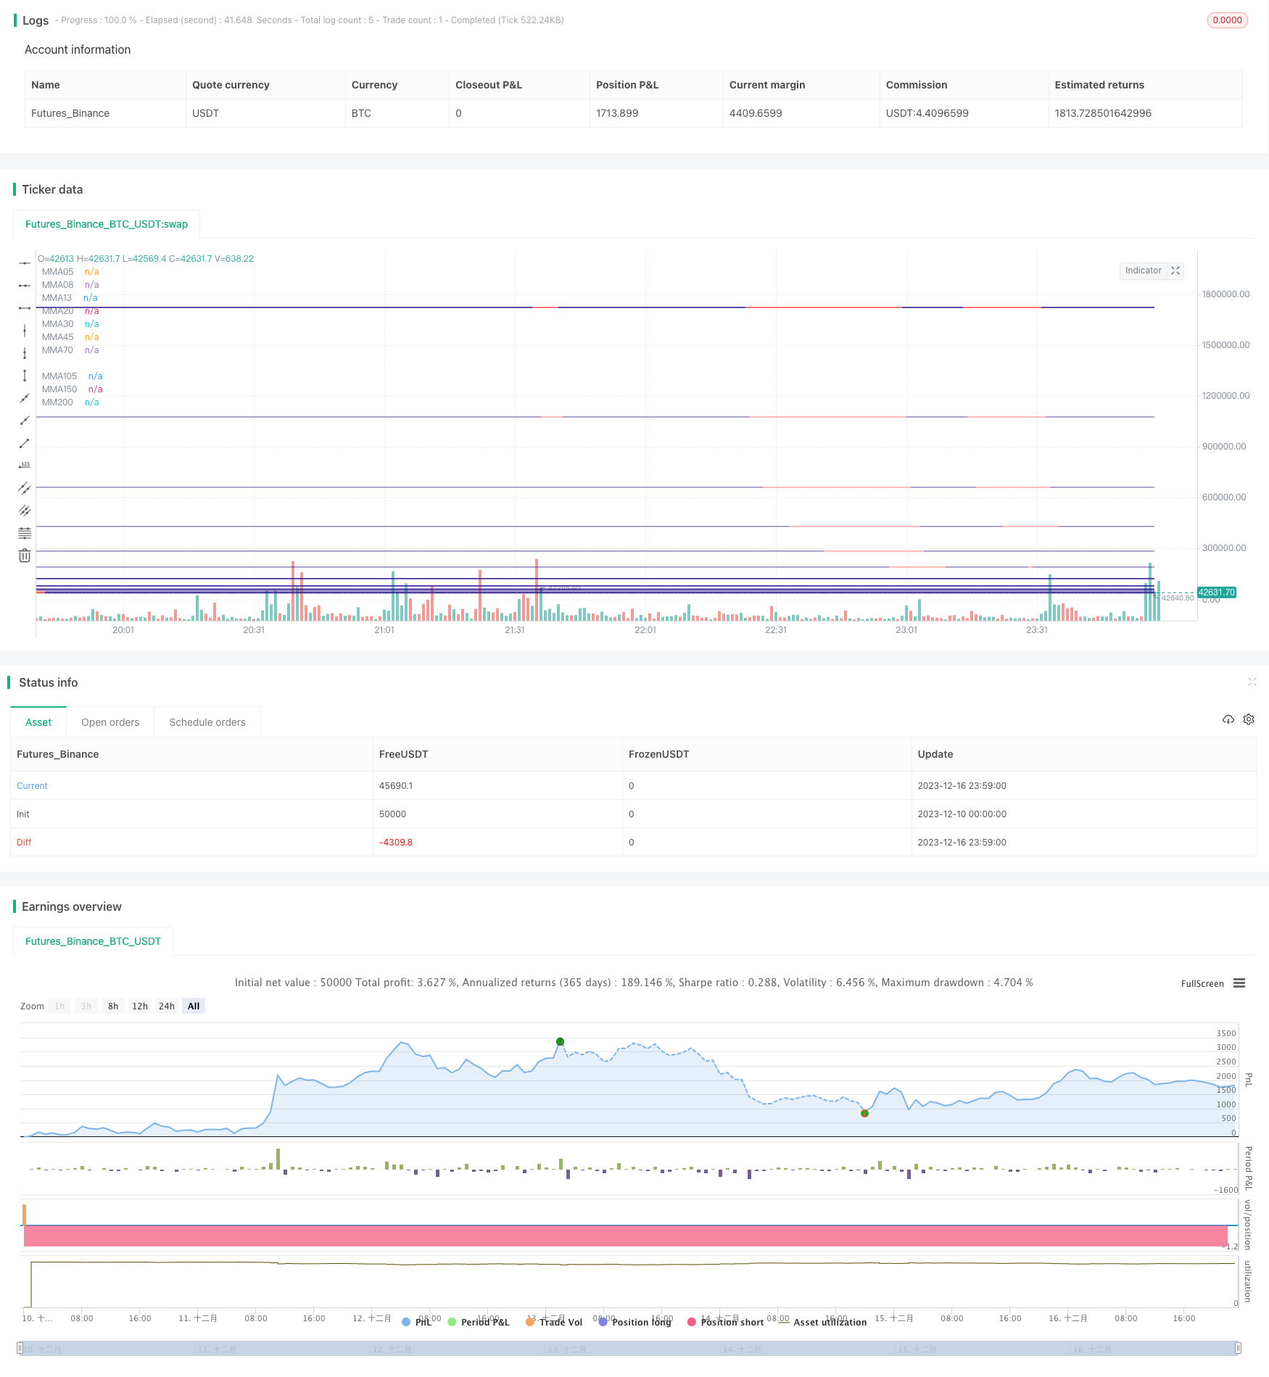The height and width of the screenshot is (1377, 1269).
Task: Choose the price line 123 tool
Action: 25,465
